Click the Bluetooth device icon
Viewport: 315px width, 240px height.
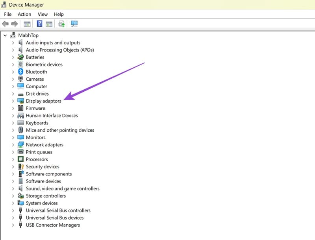pos(20,72)
